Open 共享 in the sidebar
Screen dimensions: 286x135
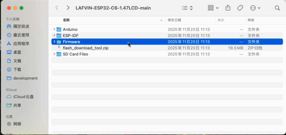point(14,105)
